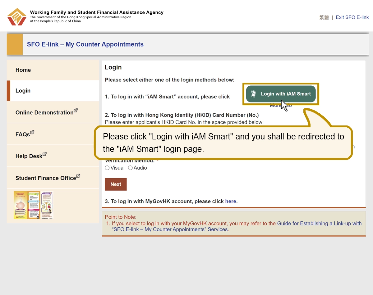373x295 pixels.
Task: Click the external link icon beside Student Finance Office
Action: tap(78, 176)
